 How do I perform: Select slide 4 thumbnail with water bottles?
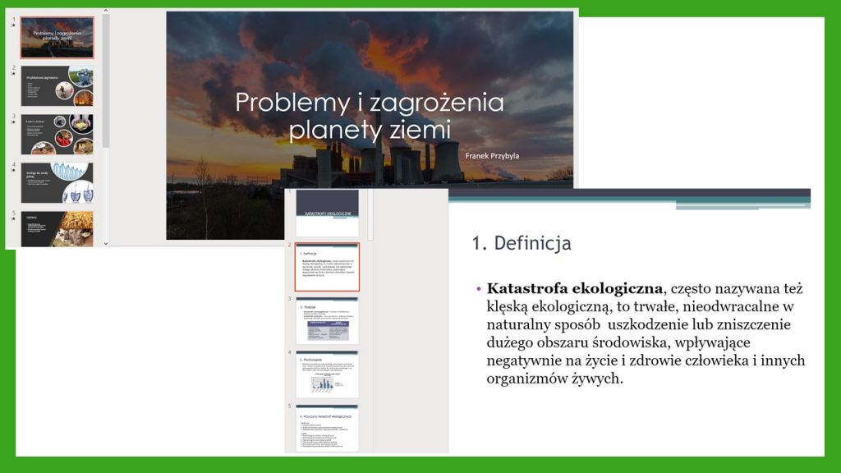click(x=57, y=182)
